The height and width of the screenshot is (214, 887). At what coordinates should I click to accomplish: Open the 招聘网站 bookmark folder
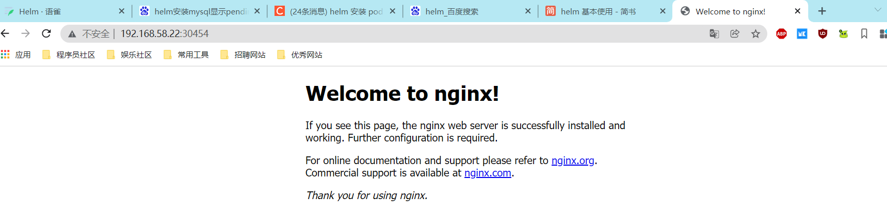click(243, 55)
